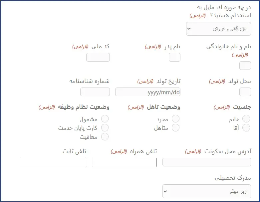Focus the نام پدر text box
This screenshot has height=202, width=260.
click(174, 57)
